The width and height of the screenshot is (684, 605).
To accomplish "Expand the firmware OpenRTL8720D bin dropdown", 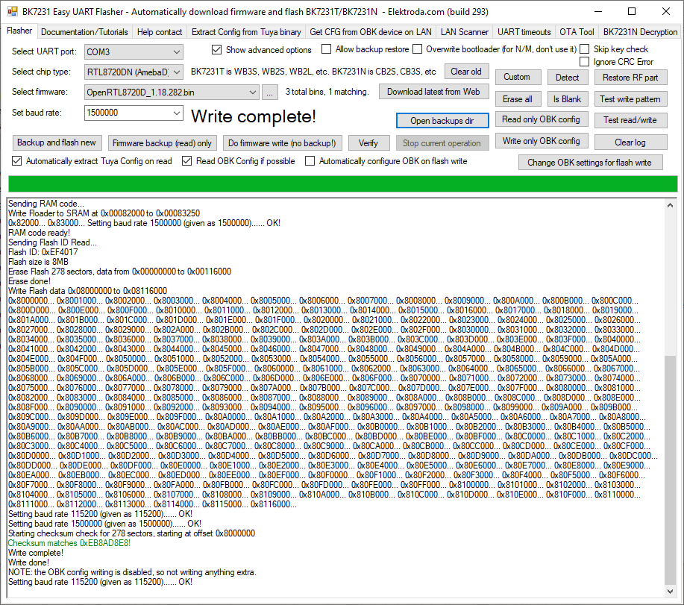I will 253,92.
